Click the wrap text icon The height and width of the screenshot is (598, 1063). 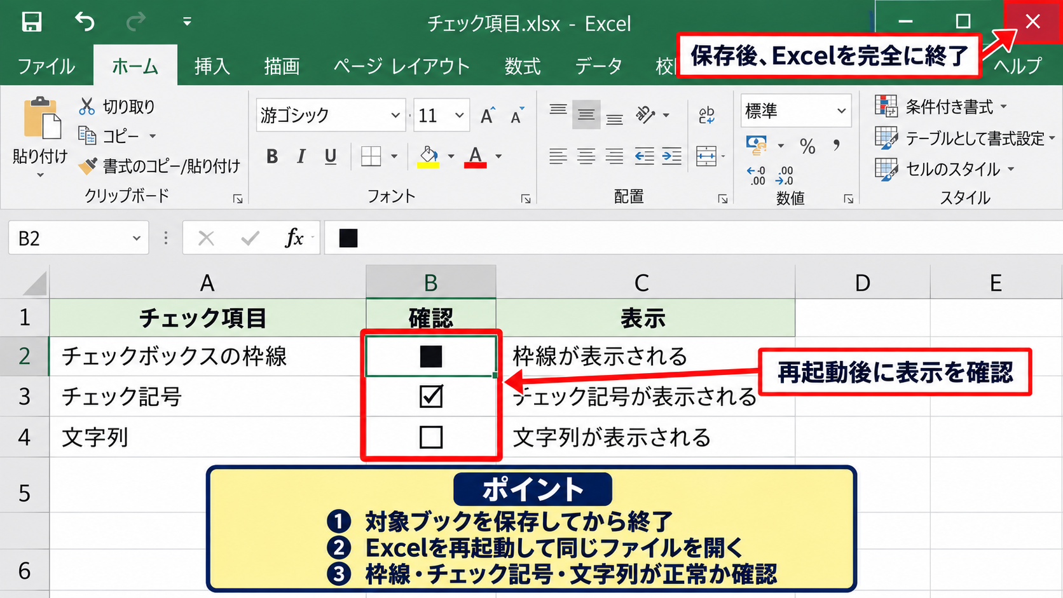click(706, 115)
